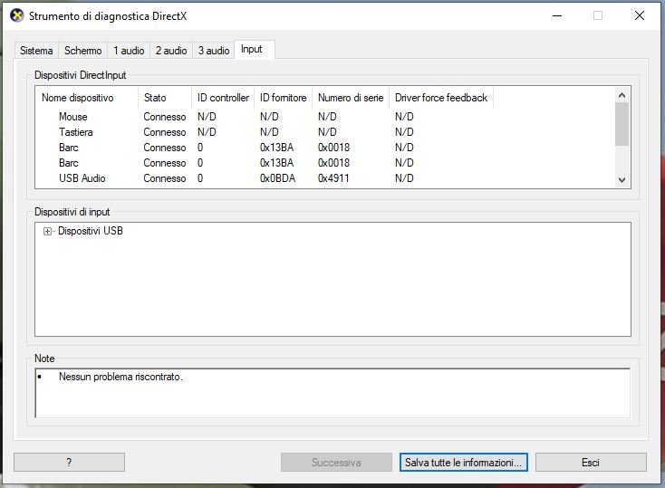Click the Nome dispositivo column header

coord(86,98)
